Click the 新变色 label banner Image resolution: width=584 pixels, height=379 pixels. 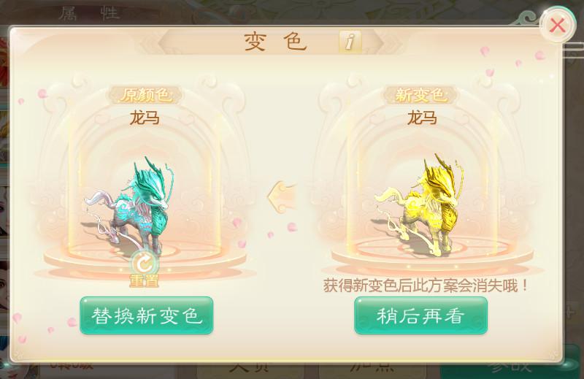click(420, 96)
